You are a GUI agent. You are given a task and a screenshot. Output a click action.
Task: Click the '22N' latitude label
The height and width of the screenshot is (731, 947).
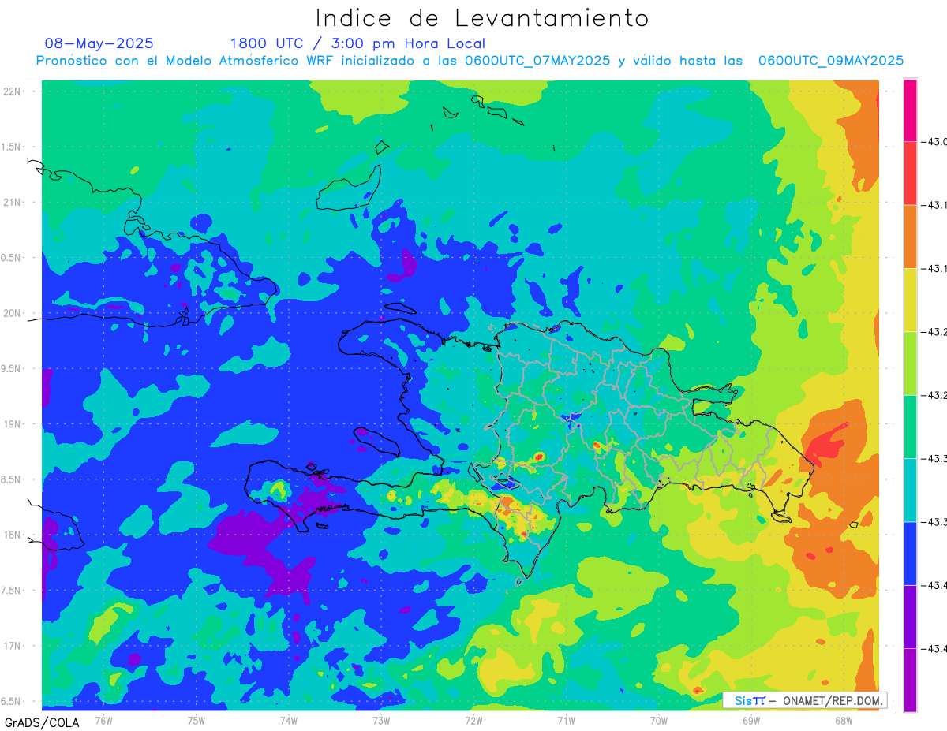pos(13,91)
